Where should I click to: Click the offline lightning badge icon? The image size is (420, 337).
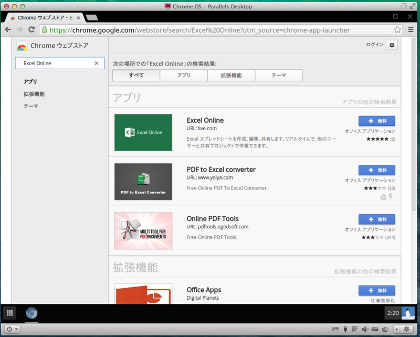(391, 197)
